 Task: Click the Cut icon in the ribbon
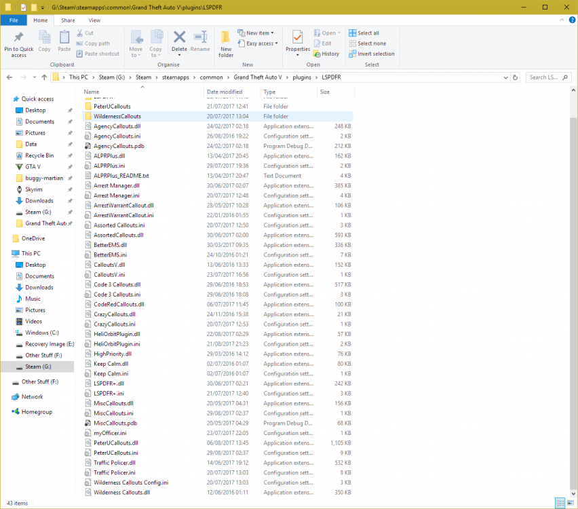click(85, 32)
